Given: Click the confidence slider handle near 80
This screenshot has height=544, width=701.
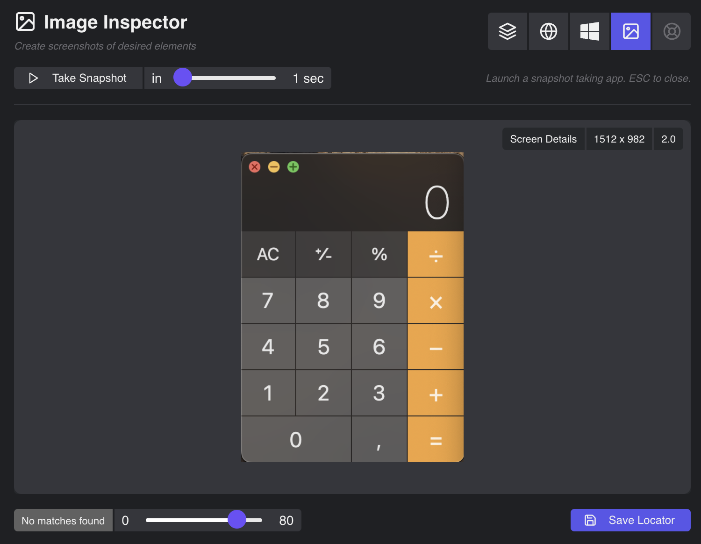Looking at the screenshot, I should pos(237,519).
